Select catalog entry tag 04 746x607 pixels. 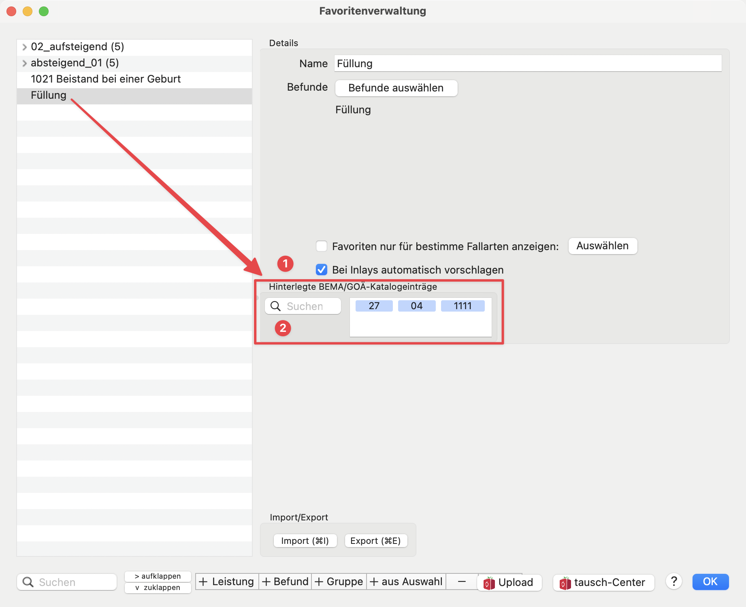point(417,306)
